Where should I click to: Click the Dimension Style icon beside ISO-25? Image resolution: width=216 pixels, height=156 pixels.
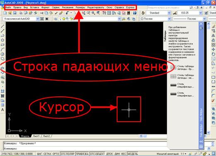(175, 13)
